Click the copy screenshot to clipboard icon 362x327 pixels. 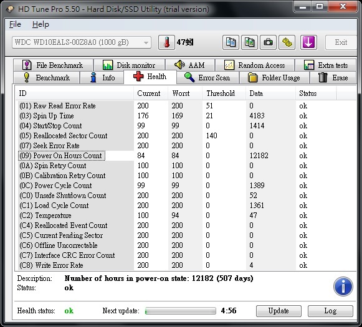click(249, 42)
